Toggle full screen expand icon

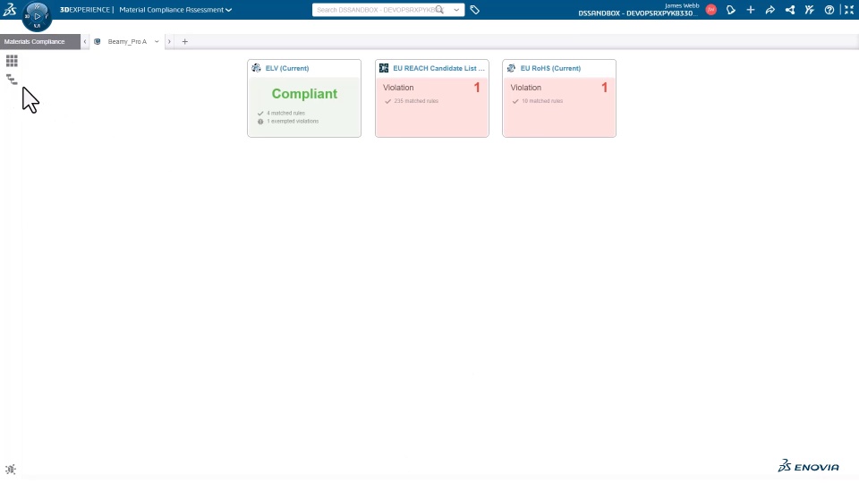point(849,10)
